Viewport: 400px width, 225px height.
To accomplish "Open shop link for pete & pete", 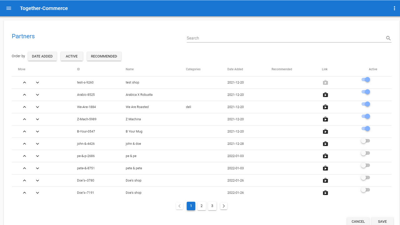I will [325, 168].
